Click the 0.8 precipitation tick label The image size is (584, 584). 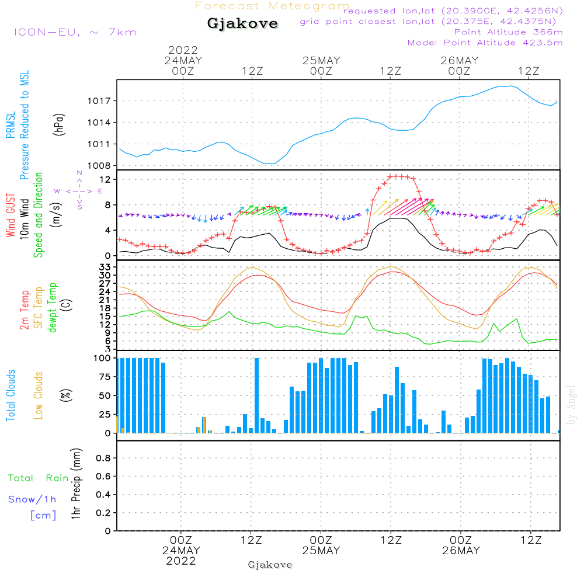point(103,458)
